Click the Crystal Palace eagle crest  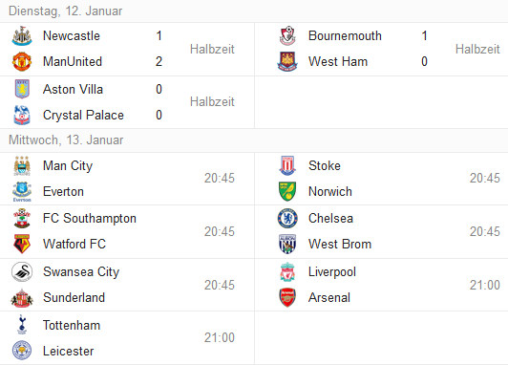coord(22,115)
